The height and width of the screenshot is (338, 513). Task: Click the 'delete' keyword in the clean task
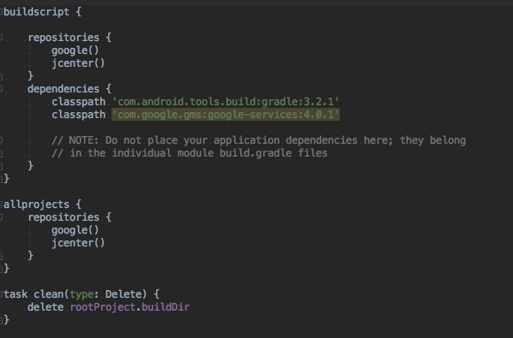[45, 307]
